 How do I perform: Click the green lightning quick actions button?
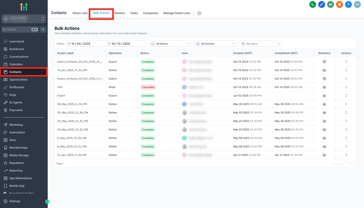43,30
